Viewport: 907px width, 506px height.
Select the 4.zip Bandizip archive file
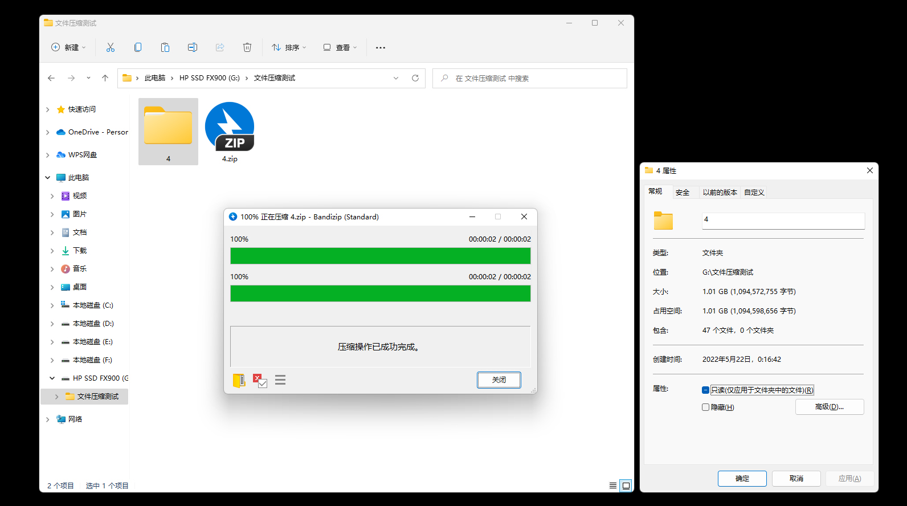(x=230, y=132)
